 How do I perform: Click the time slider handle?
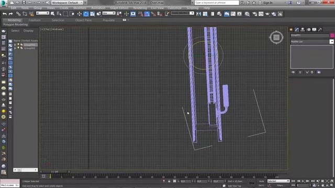click(54, 172)
